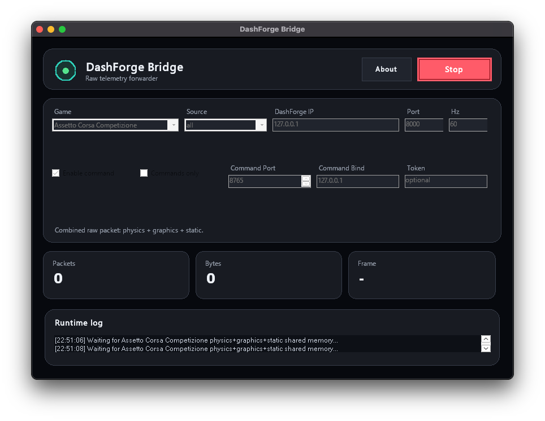Click the runtime log scroll down arrow
The width and height of the screenshot is (545, 421).
click(x=486, y=348)
